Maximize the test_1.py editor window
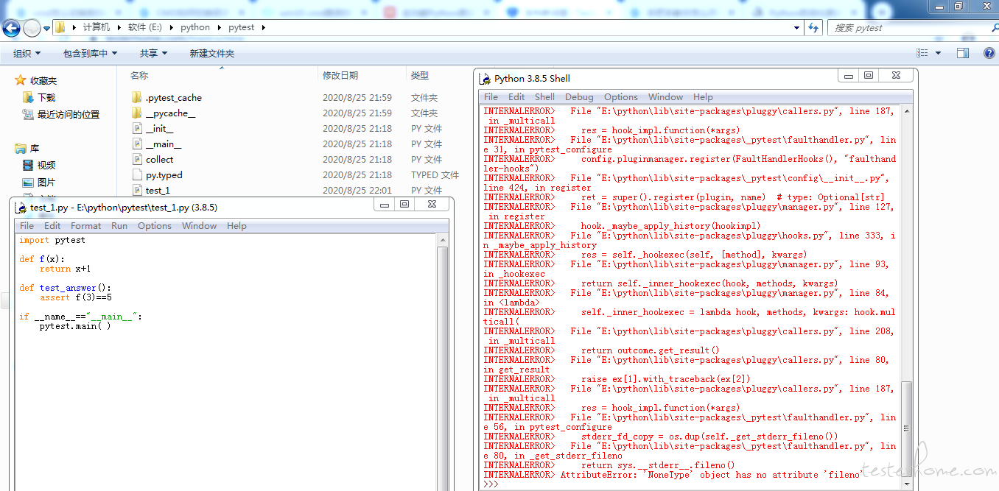 pyautogui.click(x=404, y=204)
